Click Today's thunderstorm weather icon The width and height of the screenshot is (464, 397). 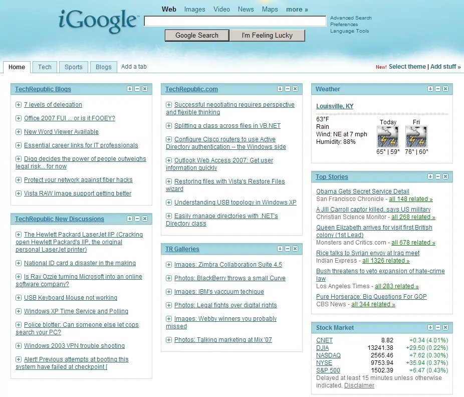coord(388,137)
